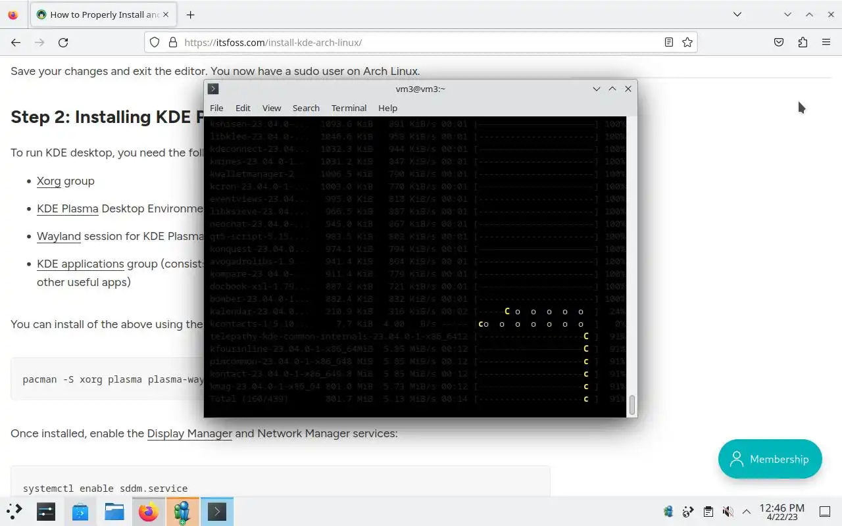842x526 pixels.
Task: Open the View menu in terminal
Action: pos(272,108)
